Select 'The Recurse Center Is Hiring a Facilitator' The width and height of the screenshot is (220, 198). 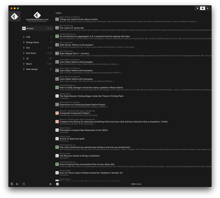coord(80,156)
